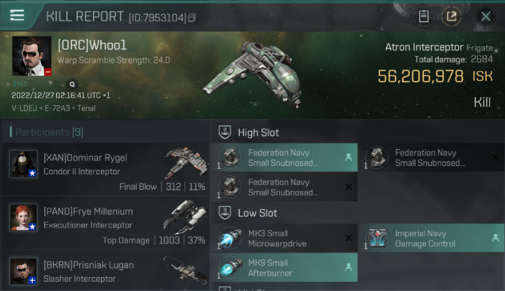Open the clipboard notes icon

click(x=423, y=16)
